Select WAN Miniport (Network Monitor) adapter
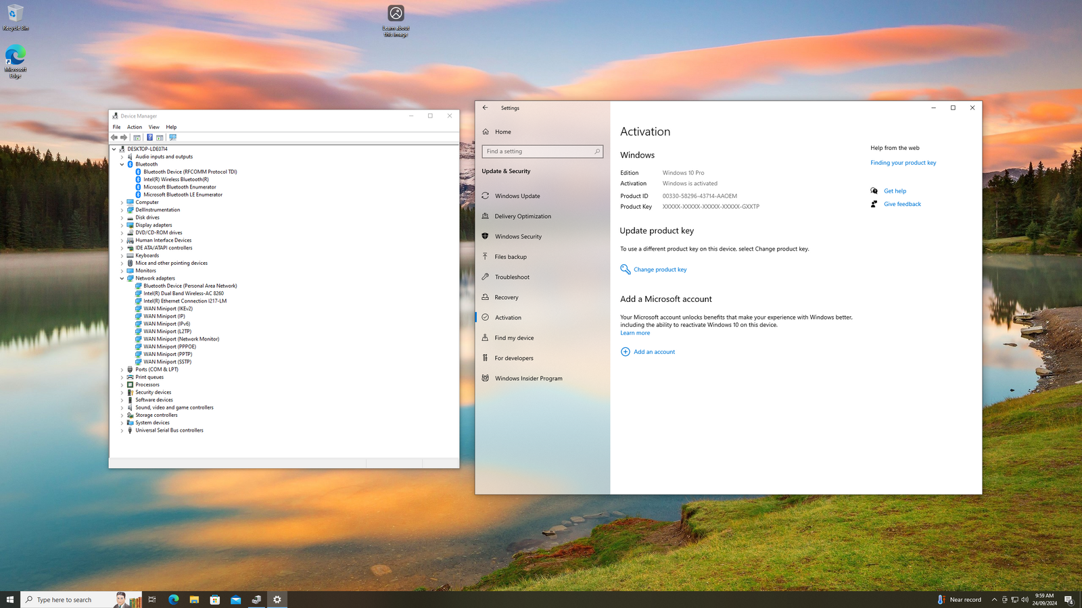The height and width of the screenshot is (608, 1082). [x=181, y=339]
